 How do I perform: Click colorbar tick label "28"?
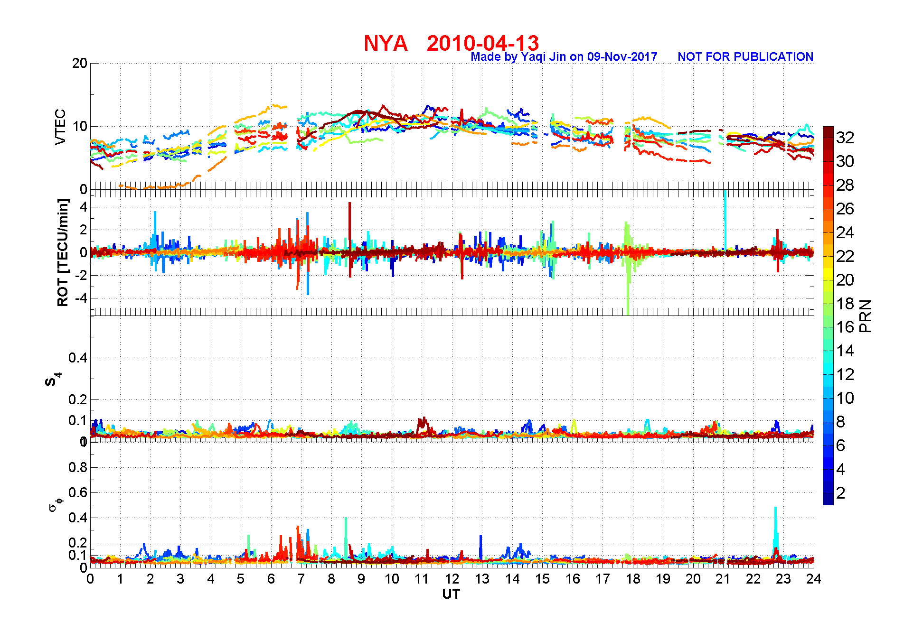(845, 185)
